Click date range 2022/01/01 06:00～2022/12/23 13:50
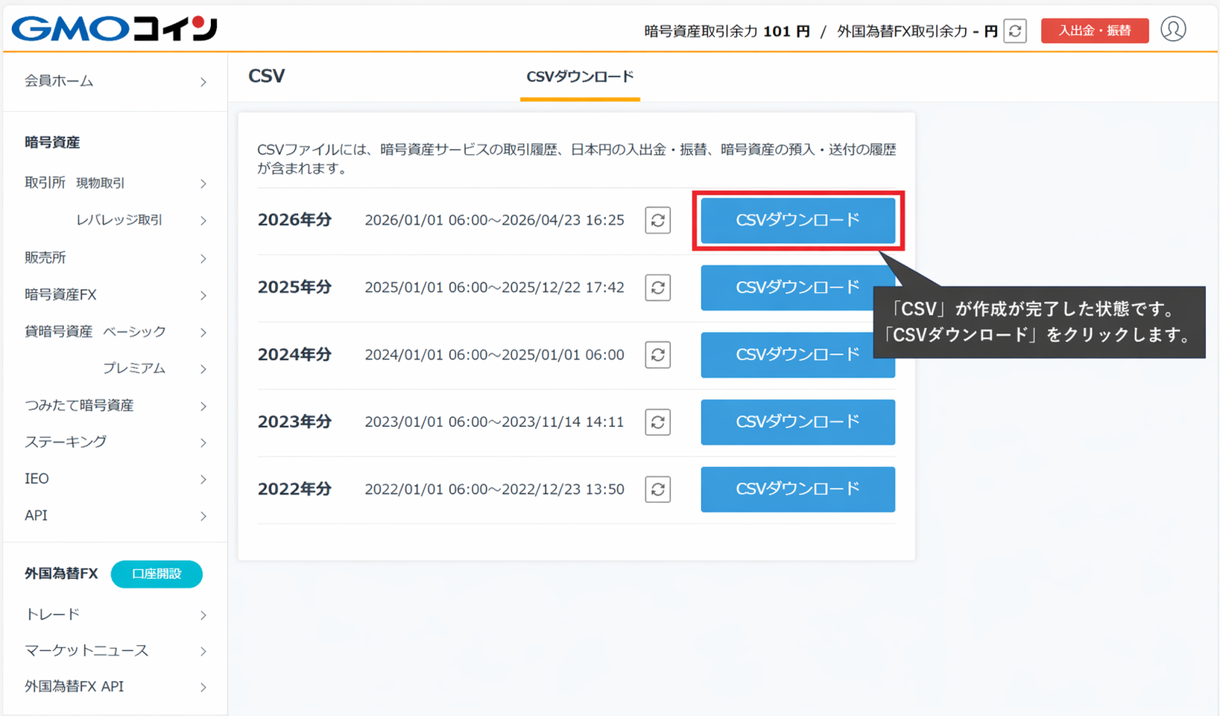This screenshot has height=716, width=1220. click(494, 490)
